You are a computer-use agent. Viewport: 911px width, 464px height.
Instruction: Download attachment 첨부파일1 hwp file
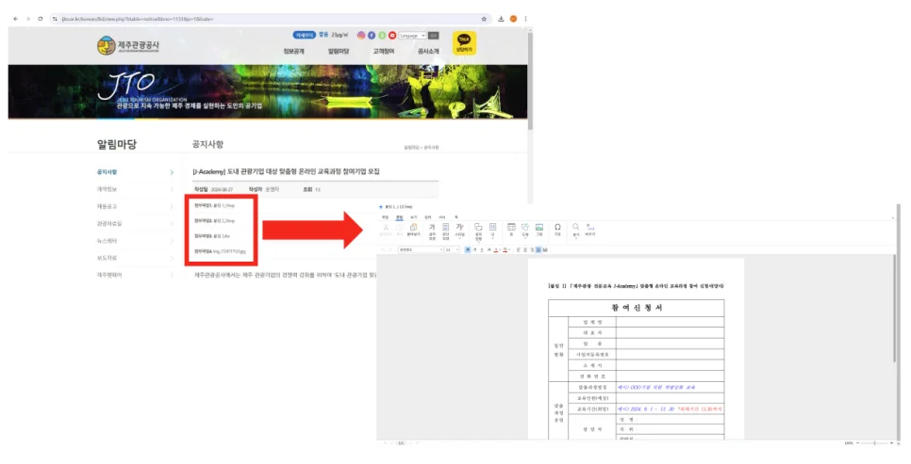[x=215, y=205]
